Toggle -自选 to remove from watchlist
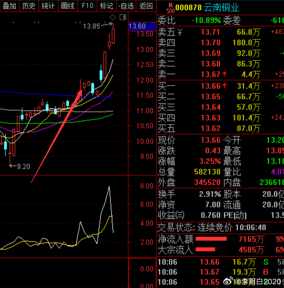The image size is (284, 288). pos(126,6)
